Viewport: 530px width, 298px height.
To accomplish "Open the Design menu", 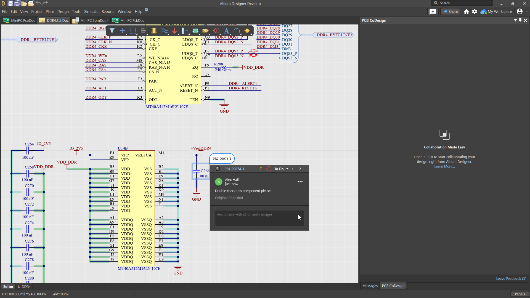I will click(x=63, y=12).
